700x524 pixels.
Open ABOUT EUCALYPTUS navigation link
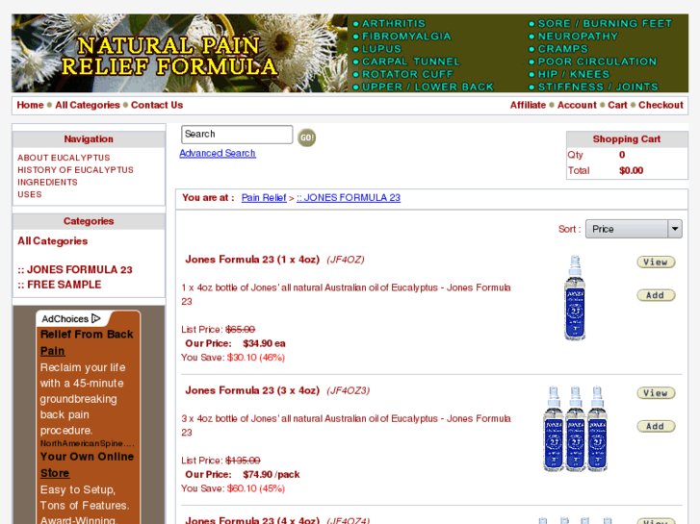(64, 158)
